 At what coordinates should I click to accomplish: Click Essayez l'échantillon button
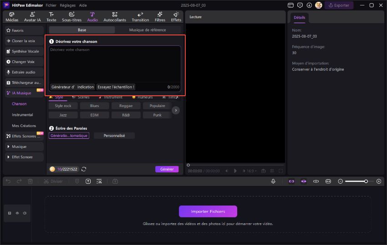point(116,87)
